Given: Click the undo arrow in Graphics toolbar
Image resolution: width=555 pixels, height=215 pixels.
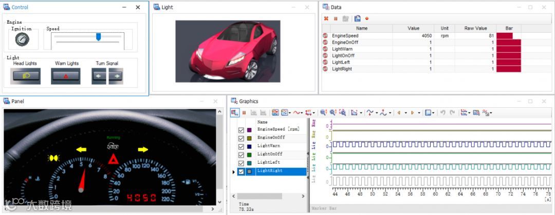Looking at the screenshot, I should click(x=442, y=113).
